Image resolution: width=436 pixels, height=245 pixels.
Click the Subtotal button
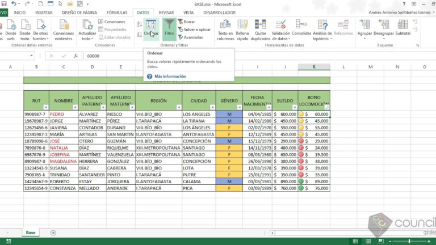tap(403, 28)
